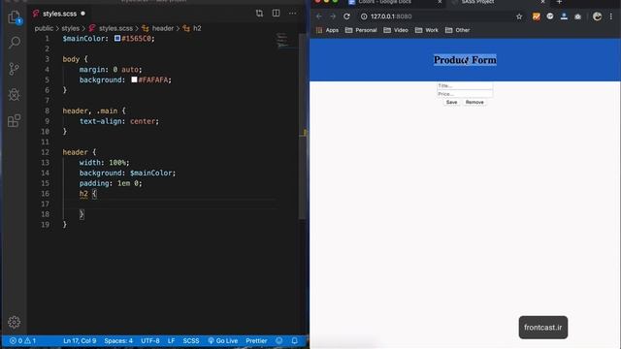Screen dimensions: 621x349
Task: View site information icon in address bar
Action: tap(364, 16)
